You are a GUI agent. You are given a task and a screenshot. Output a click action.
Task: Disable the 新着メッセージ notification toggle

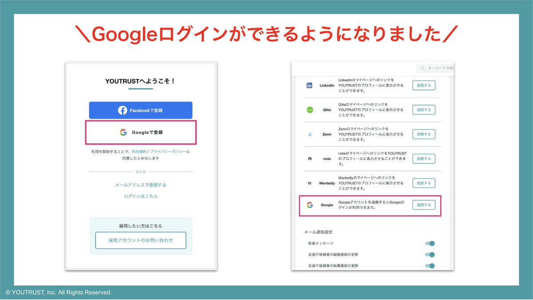point(430,243)
